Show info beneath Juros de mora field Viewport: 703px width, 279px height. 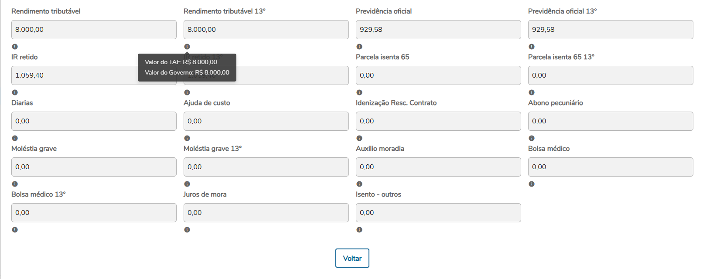coord(187,230)
